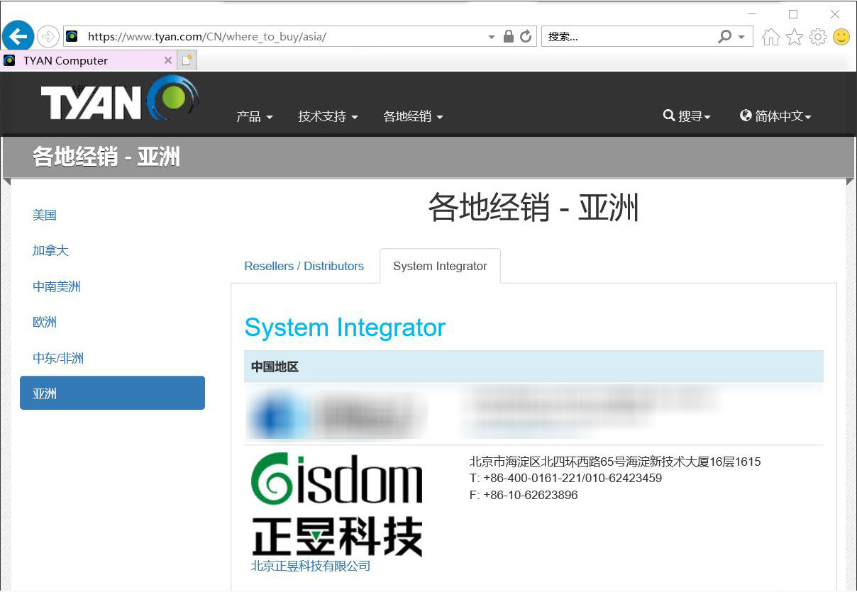Open a new tab with the blank tab button
This screenshot has width=857, height=592.
click(187, 60)
